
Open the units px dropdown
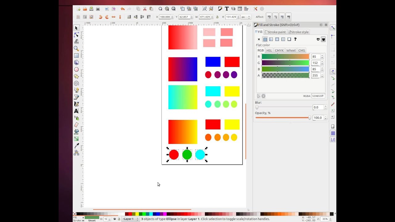(x=246, y=17)
